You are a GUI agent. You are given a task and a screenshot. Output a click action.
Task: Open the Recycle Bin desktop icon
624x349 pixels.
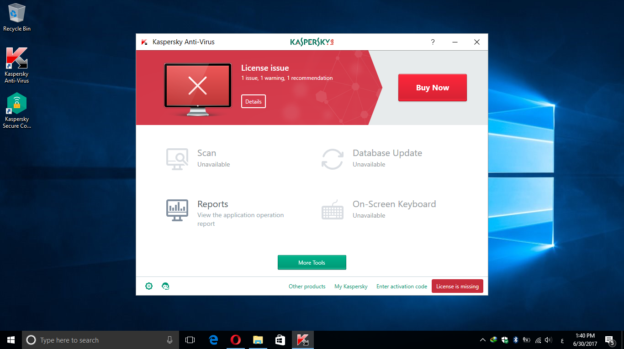pos(17,17)
